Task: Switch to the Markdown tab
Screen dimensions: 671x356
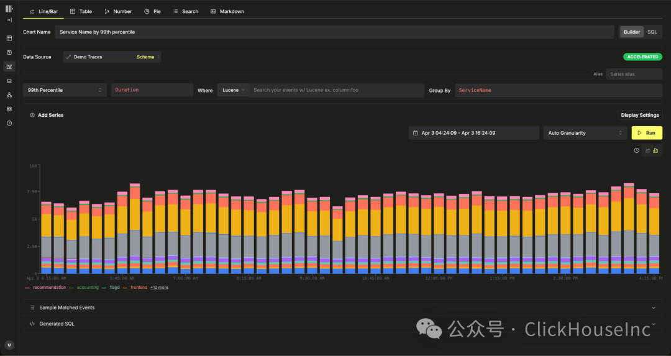Action: pyautogui.click(x=227, y=12)
